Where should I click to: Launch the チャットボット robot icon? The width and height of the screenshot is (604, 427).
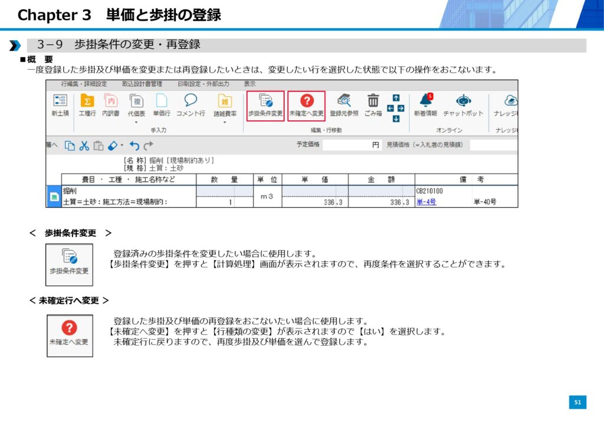pos(463,101)
